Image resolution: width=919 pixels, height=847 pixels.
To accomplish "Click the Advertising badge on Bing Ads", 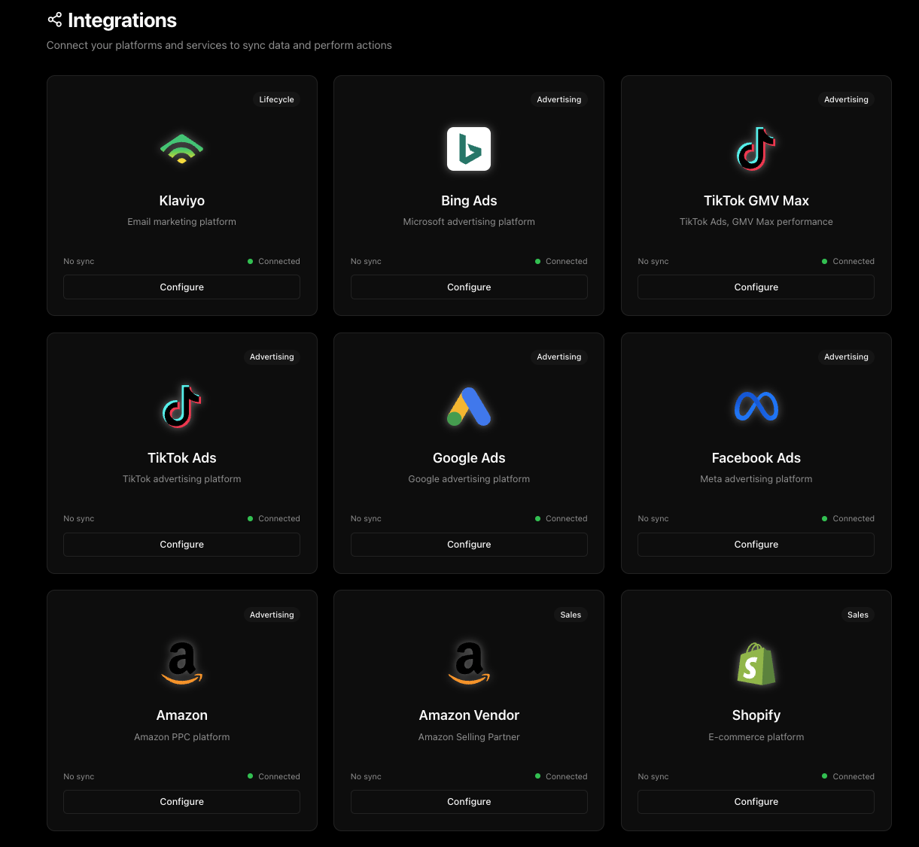I will [558, 99].
